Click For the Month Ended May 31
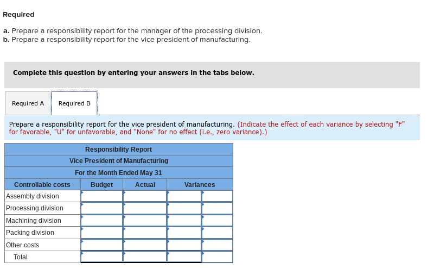 (118, 172)
